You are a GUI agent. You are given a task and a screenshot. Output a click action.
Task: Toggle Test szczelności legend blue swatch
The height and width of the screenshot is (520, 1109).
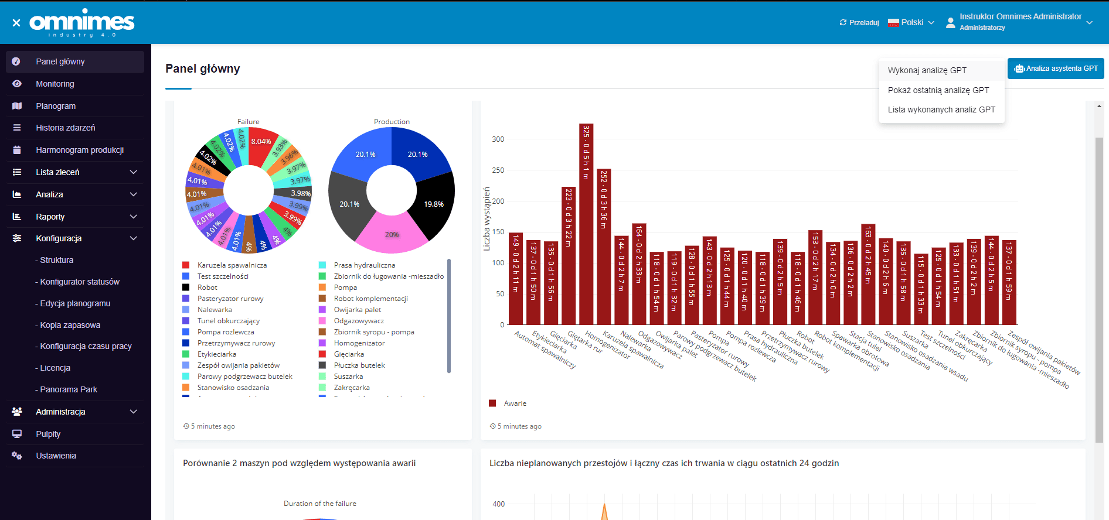point(186,276)
